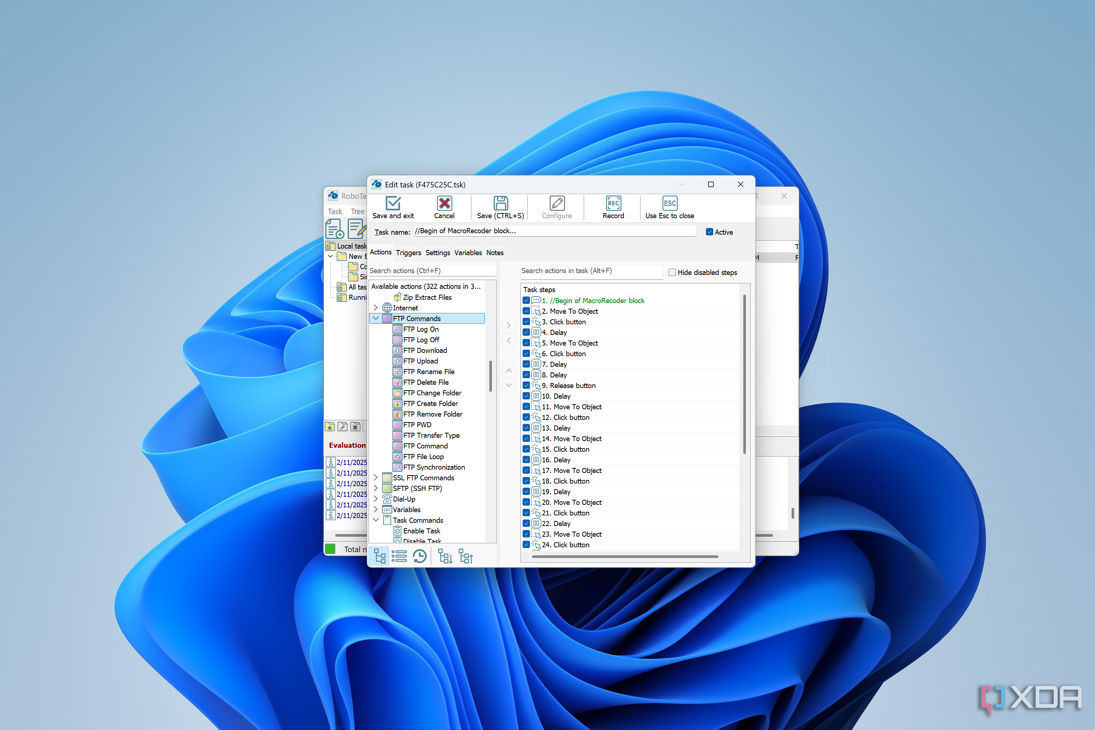Viewport: 1095px width, 730px height.
Task: Select Zip Extract Files action
Action: [x=427, y=298]
